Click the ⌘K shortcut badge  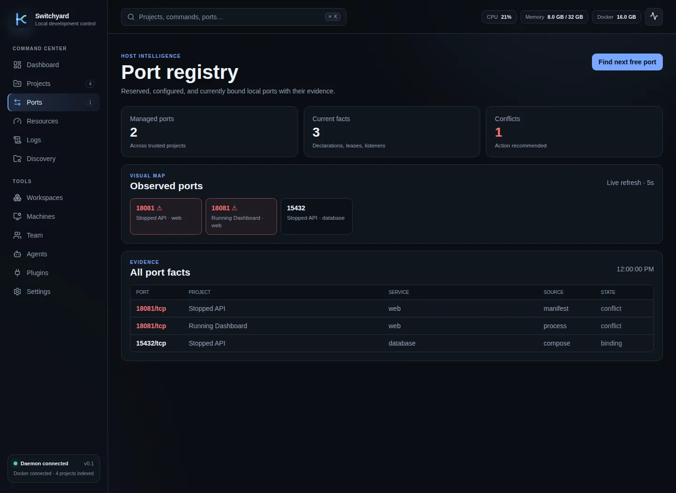[x=333, y=17]
